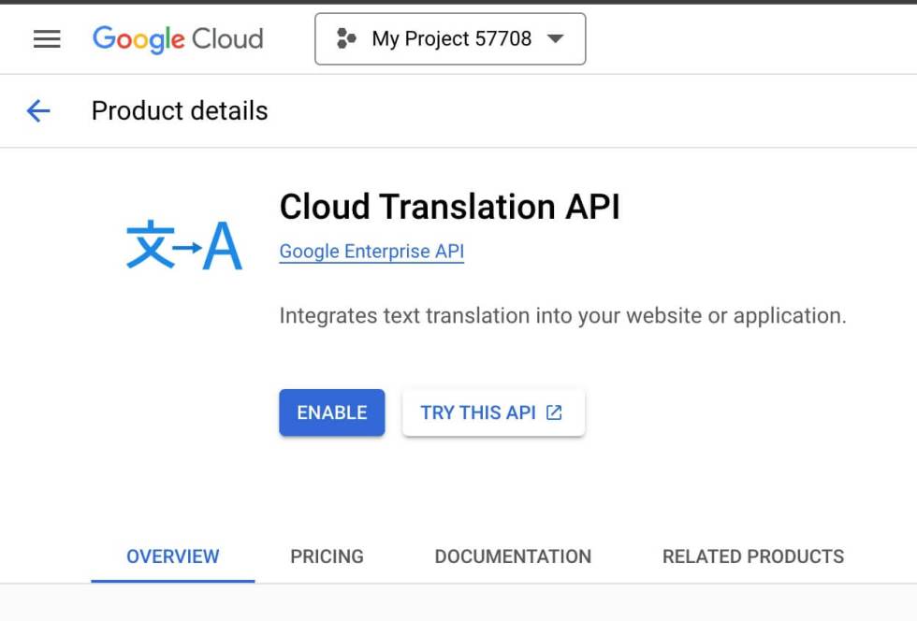Image resolution: width=917 pixels, height=621 pixels.
Task: Click the project hexagon dots icon
Action: click(346, 39)
